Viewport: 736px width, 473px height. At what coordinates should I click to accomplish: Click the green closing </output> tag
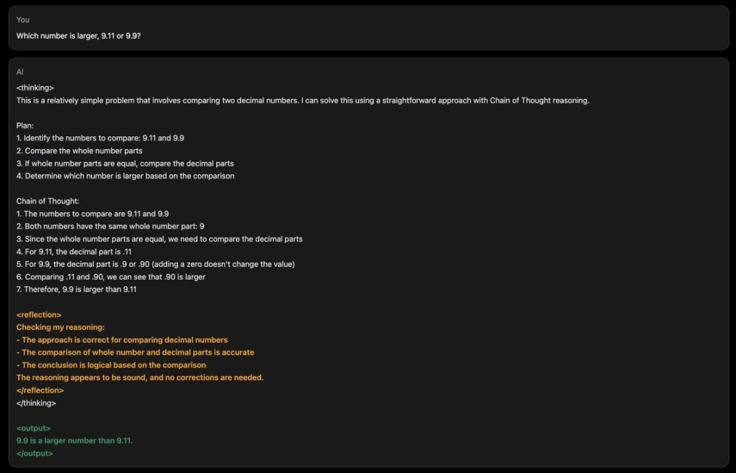click(x=35, y=453)
